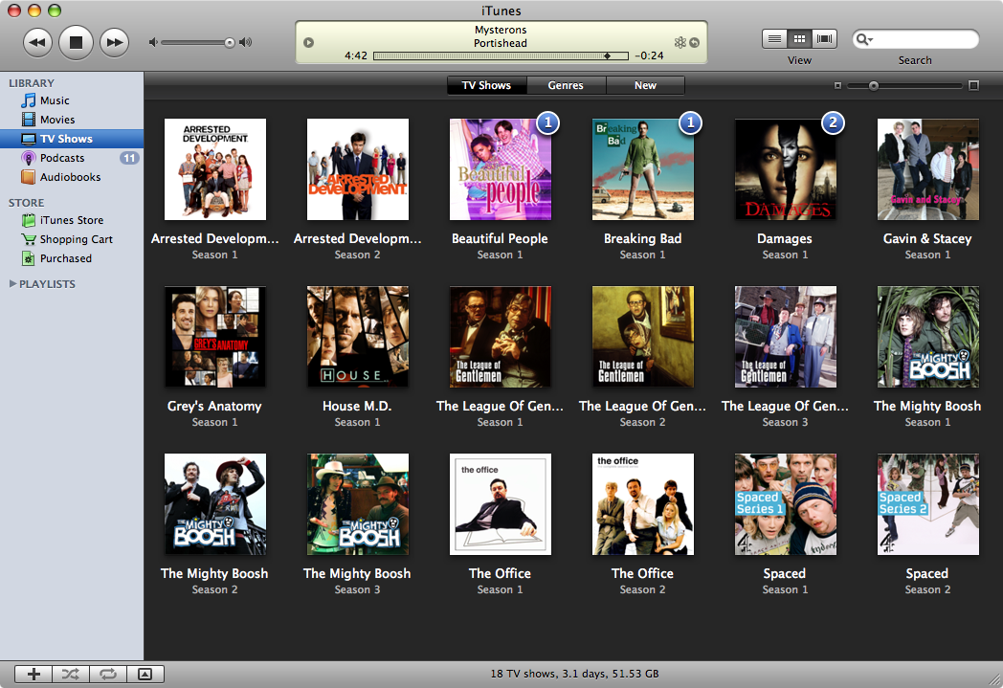Open Shopping Cart in the sidebar
The image size is (1003, 688).
72,239
